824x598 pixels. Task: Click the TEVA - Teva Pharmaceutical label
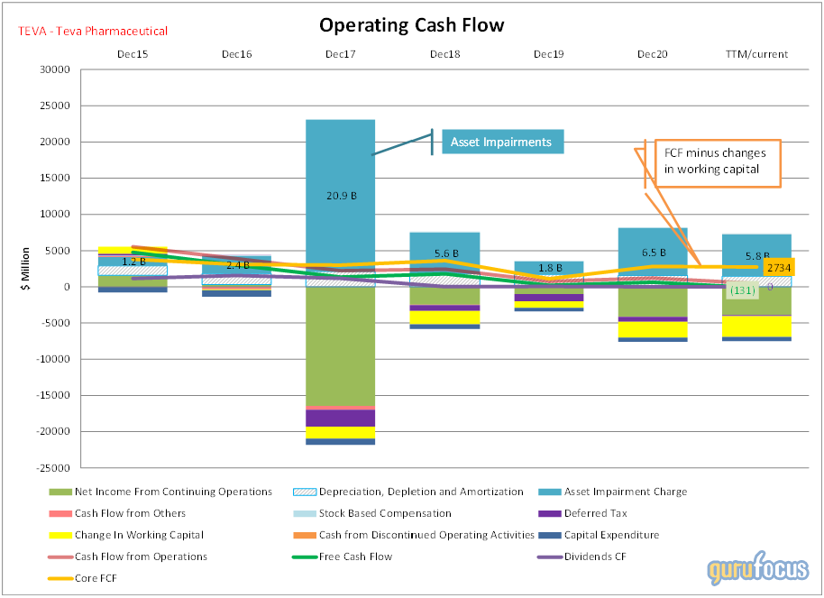pyautogui.click(x=93, y=31)
